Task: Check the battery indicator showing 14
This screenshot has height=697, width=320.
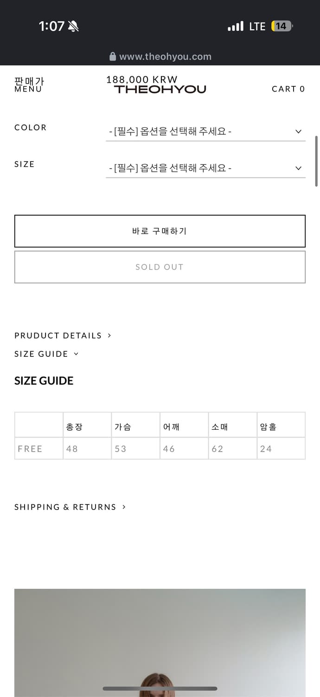Action: (x=282, y=26)
